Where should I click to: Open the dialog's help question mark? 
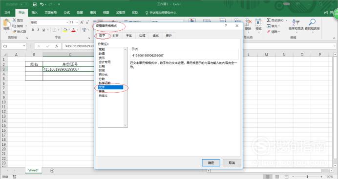click(x=226, y=25)
